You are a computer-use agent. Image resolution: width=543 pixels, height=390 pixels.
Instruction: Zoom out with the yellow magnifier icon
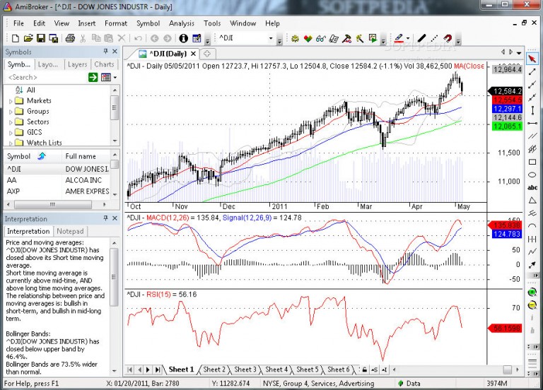(x=532, y=305)
